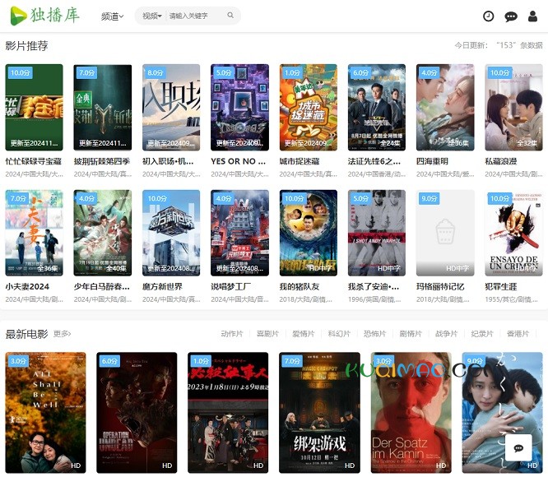Select the 剧情片 category tab
This screenshot has width=548, height=477.
click(x=411, y=334)
